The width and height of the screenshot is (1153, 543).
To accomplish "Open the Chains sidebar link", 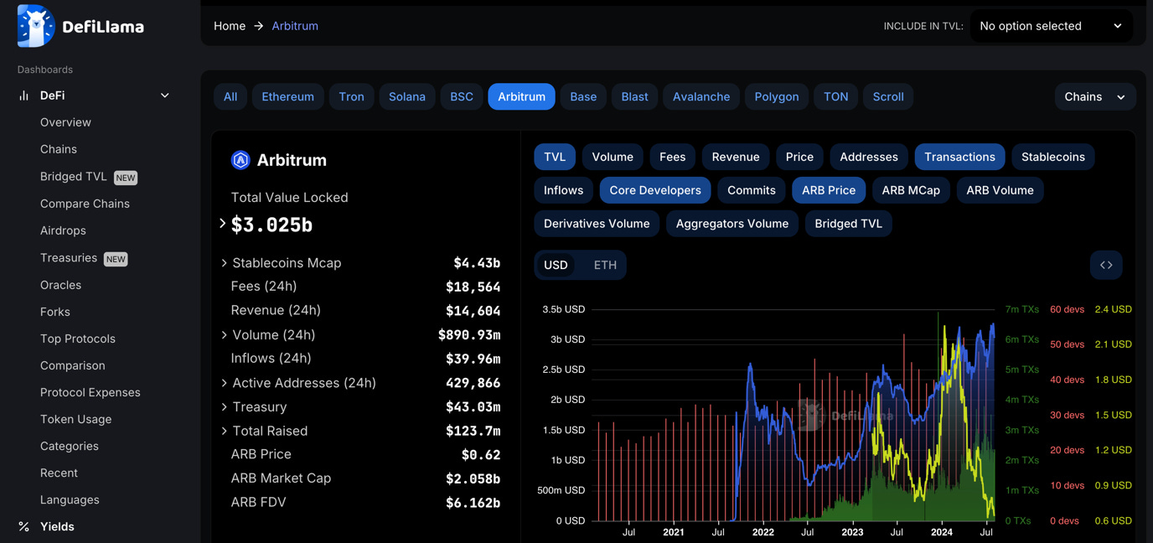I will 59,149.
